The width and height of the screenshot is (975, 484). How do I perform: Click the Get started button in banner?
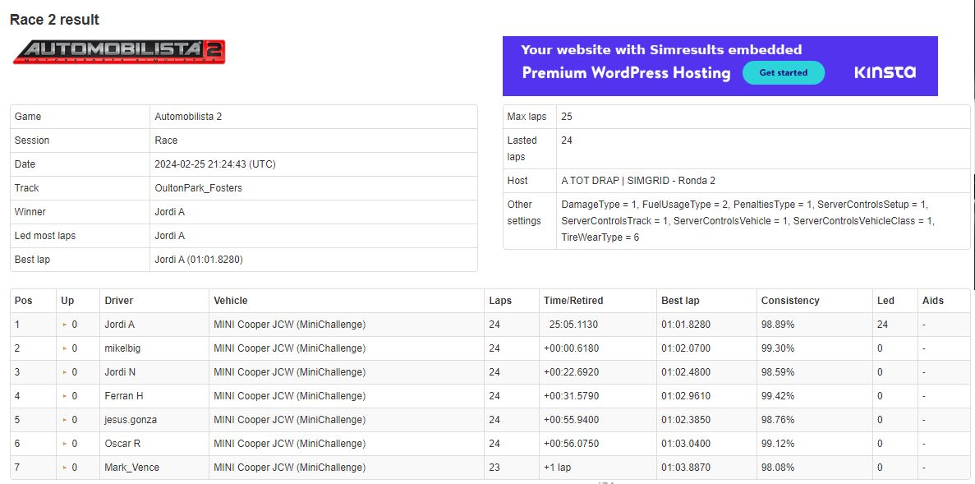[x=784, y=73]
